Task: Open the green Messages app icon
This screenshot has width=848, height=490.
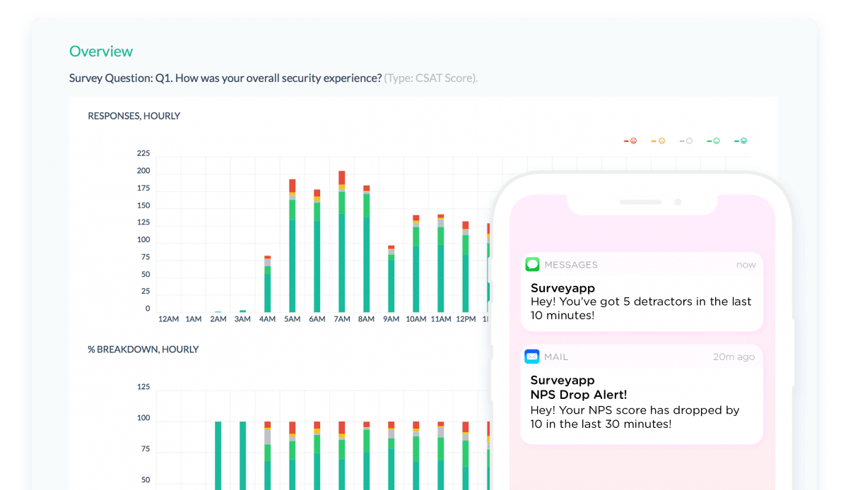Action: (x=532, y=264)
